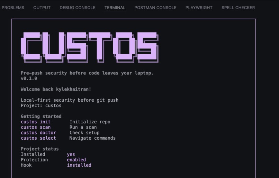This screenshot has height=178, width=279.
Task: Click the 'Check setup' description
Action: tap(84, 133)
